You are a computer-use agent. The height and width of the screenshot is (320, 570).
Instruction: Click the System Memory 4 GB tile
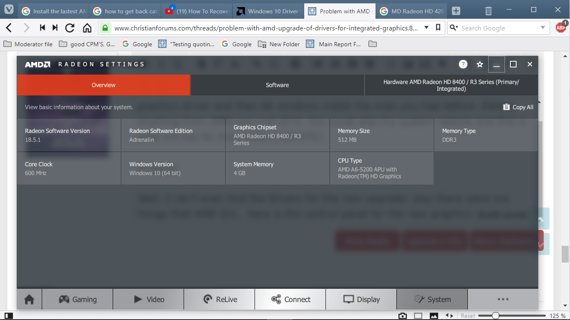click(277, 168)
